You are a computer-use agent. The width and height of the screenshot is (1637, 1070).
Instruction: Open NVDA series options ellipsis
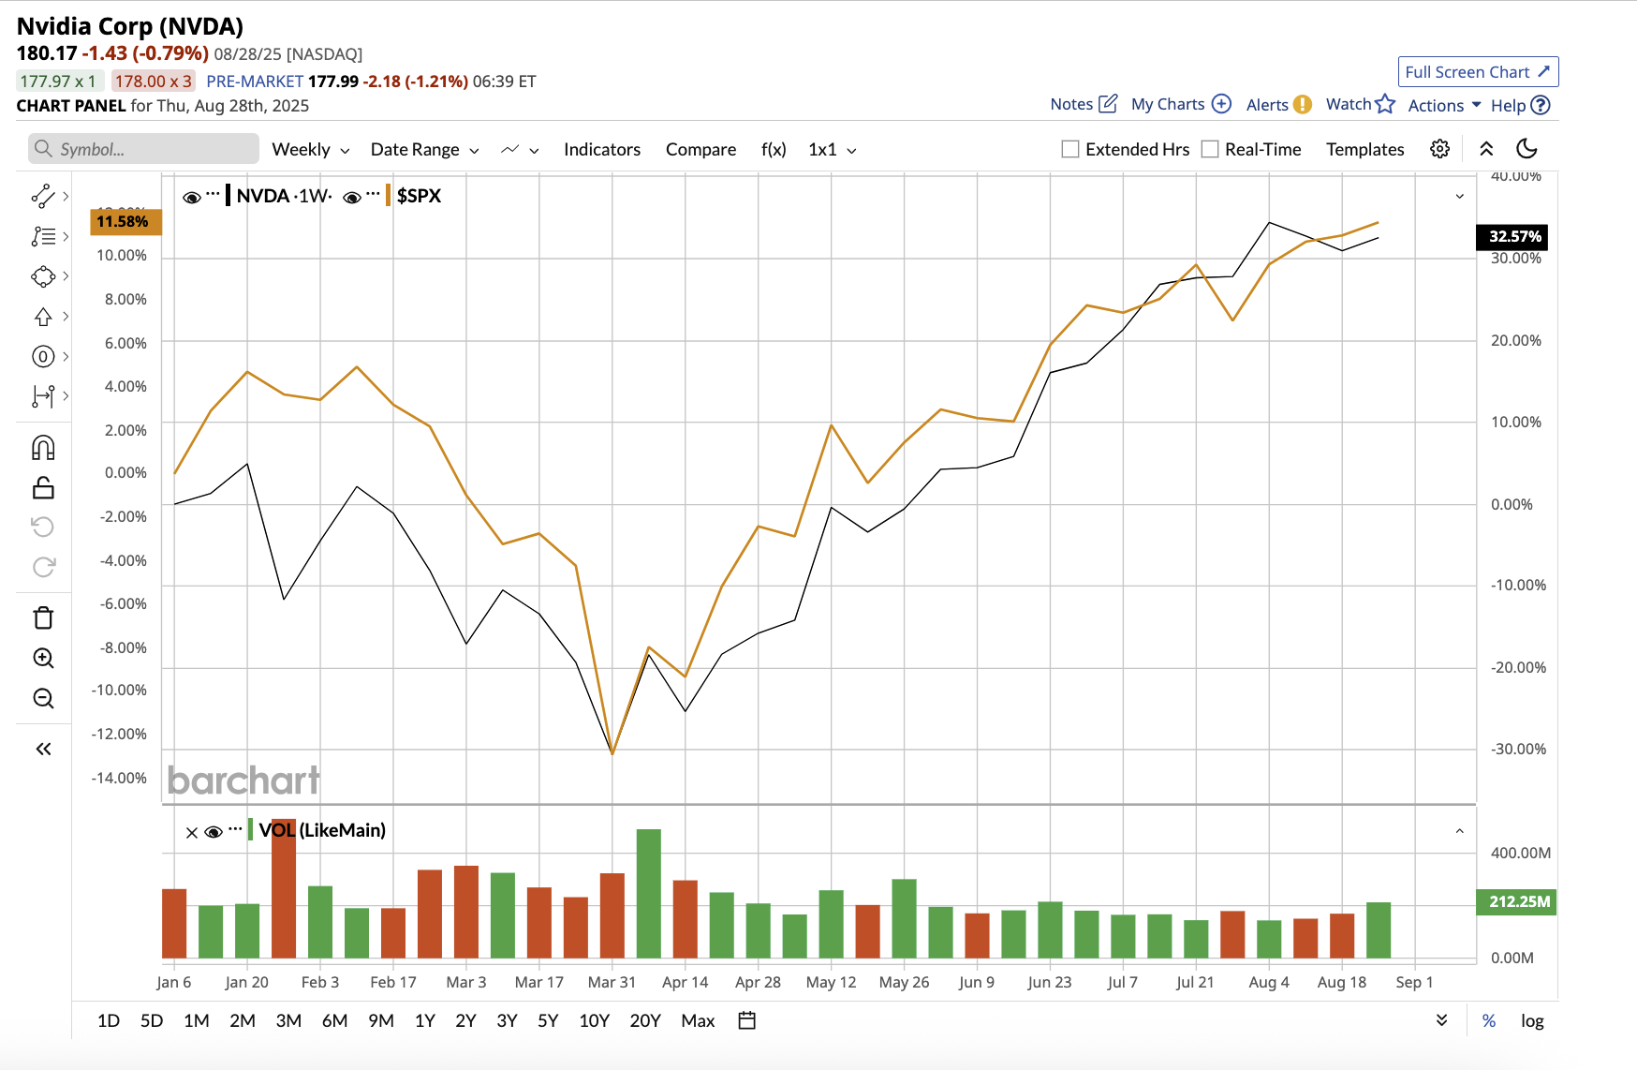213,194
